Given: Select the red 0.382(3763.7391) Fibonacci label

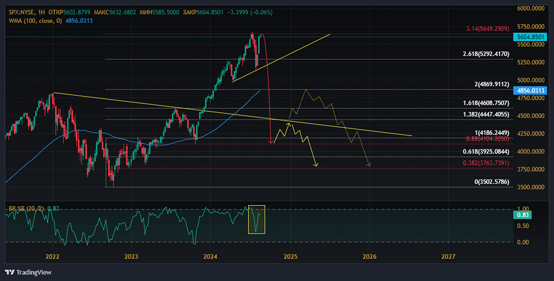Looking at the screenshot, I should click(486, 163).
